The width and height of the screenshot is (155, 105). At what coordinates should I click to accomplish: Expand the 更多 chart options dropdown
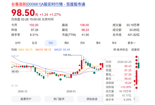[x=131, y=43]
